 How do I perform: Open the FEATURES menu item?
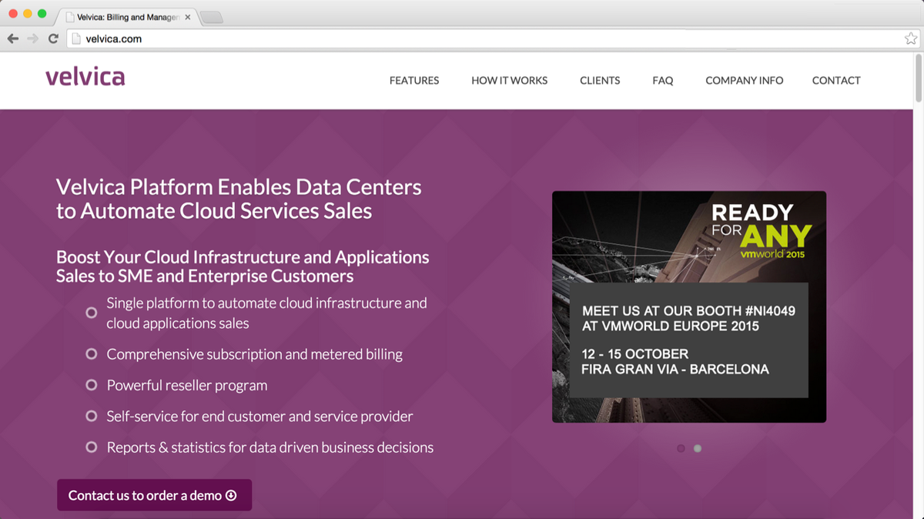pyautogui.click(x=414, y=80)
